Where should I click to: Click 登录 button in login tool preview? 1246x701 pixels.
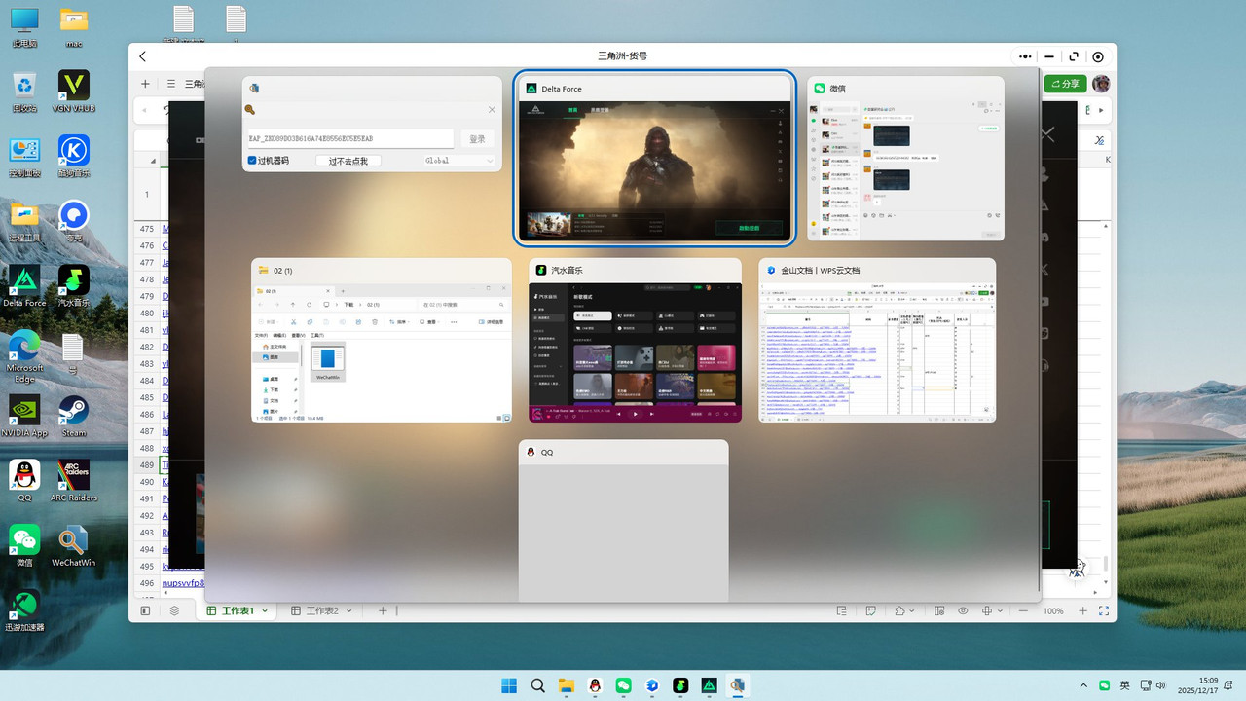pyautogui.click(x=477, y=139)
